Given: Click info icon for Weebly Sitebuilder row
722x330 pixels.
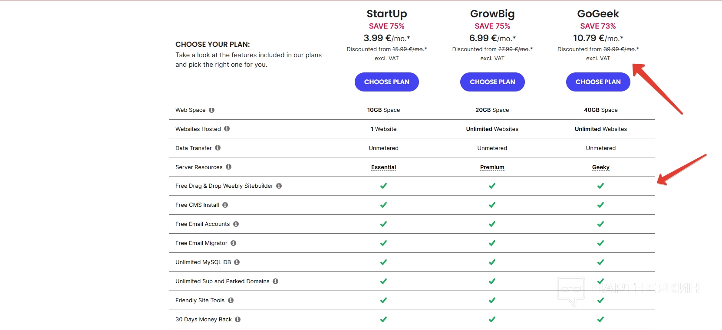Looking at the screenshot, I should point(279,186).
